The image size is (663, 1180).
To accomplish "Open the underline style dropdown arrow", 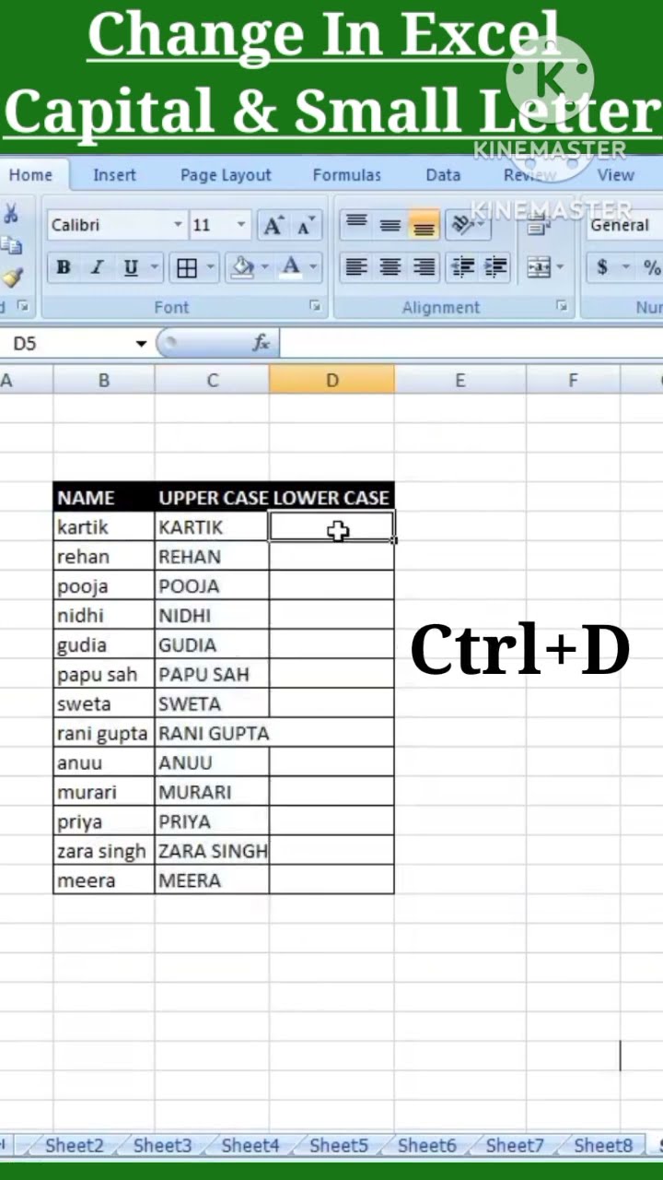I will [154, 267].
